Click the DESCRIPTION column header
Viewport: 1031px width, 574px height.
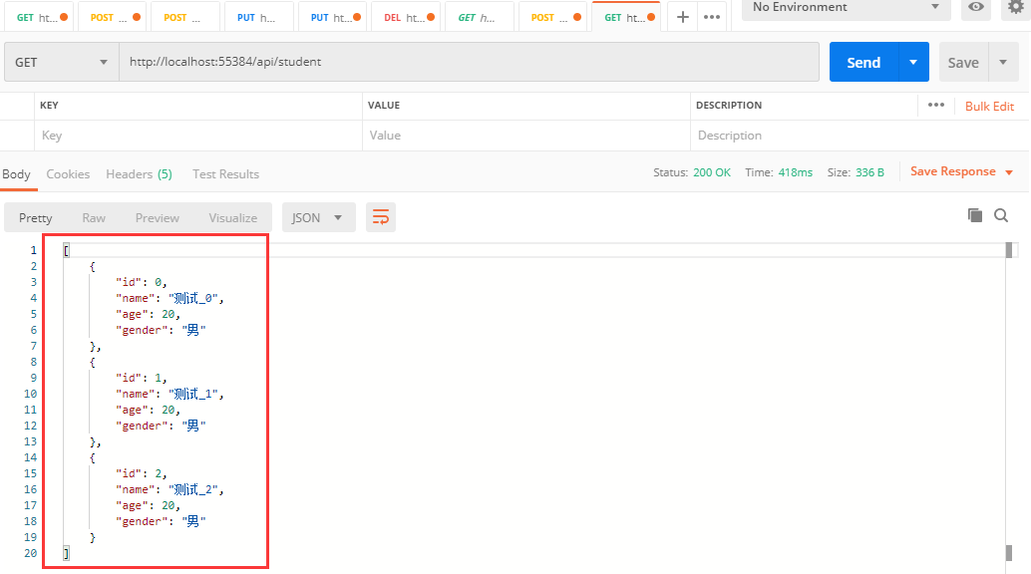729,106
